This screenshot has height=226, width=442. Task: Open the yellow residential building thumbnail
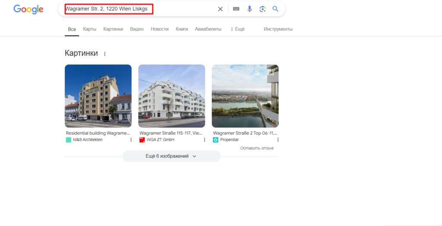pyautogui.click(x=98, y=96)
